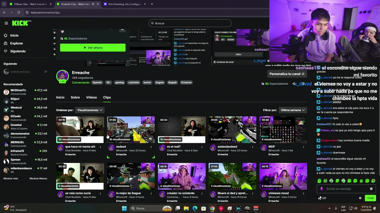This screenshot has height=213, width=380.
Task: Reload the browser page
Action: click(18, 12)
